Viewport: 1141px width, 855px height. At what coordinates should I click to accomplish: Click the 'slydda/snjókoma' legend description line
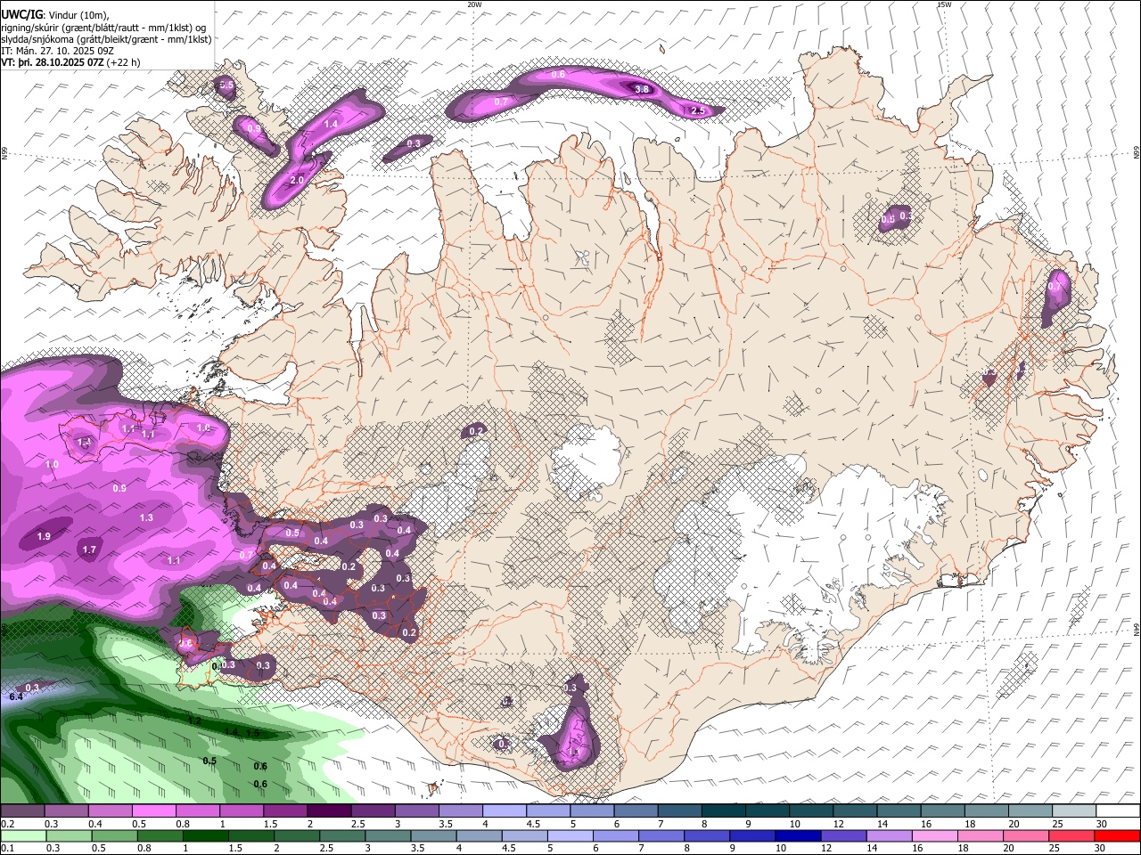[x=106, y=39]
